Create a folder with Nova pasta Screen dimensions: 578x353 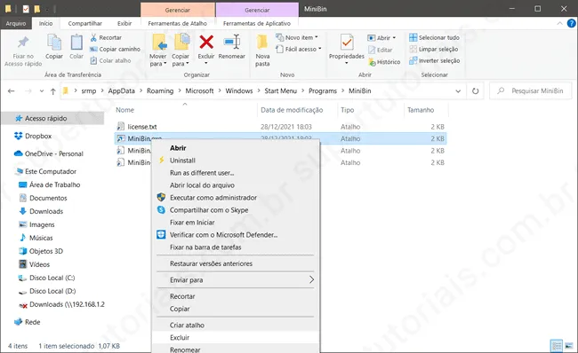(262, 51)
